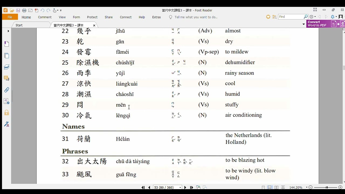Screen dimensions: 345x194
Task: Switch to the 當代中文課程3 – 課本 document tab
Action: [68, 25]
